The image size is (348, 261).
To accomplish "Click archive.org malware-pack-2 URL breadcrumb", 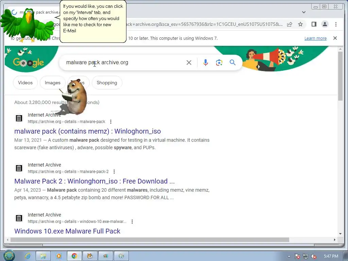I will [68, 172].
